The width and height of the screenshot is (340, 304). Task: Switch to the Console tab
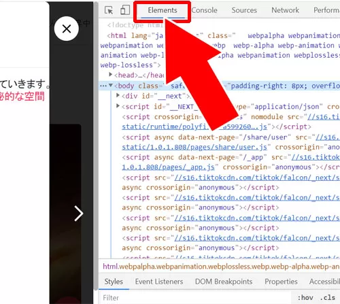pyautogui.click(x=204, y=10)
